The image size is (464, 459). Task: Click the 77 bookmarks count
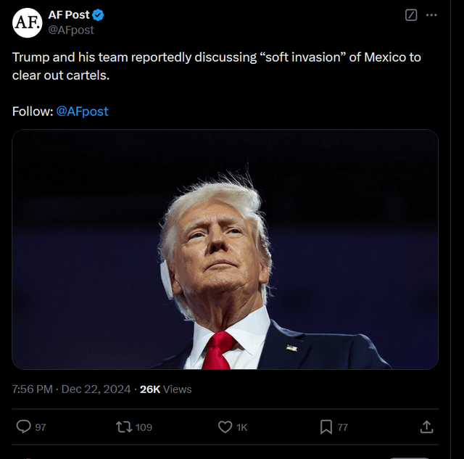342,428
